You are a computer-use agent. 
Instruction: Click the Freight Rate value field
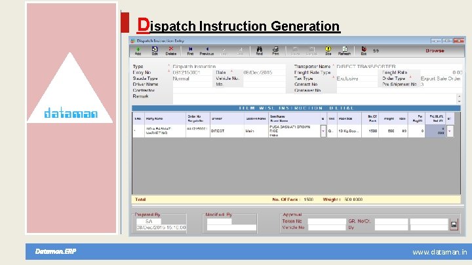(x=441, y=73)
